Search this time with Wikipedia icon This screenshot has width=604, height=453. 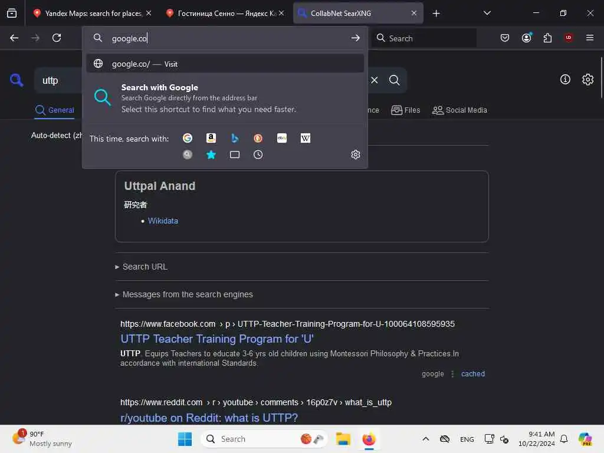(x=305, y=138)
